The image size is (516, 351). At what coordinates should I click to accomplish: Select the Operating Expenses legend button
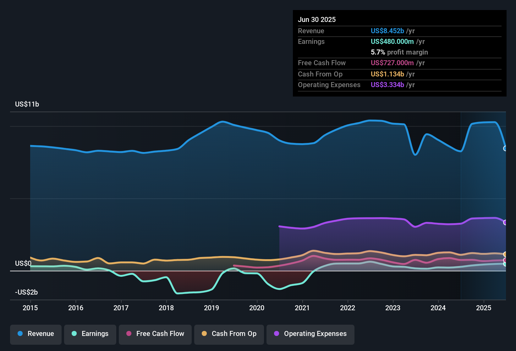[310, 334]
